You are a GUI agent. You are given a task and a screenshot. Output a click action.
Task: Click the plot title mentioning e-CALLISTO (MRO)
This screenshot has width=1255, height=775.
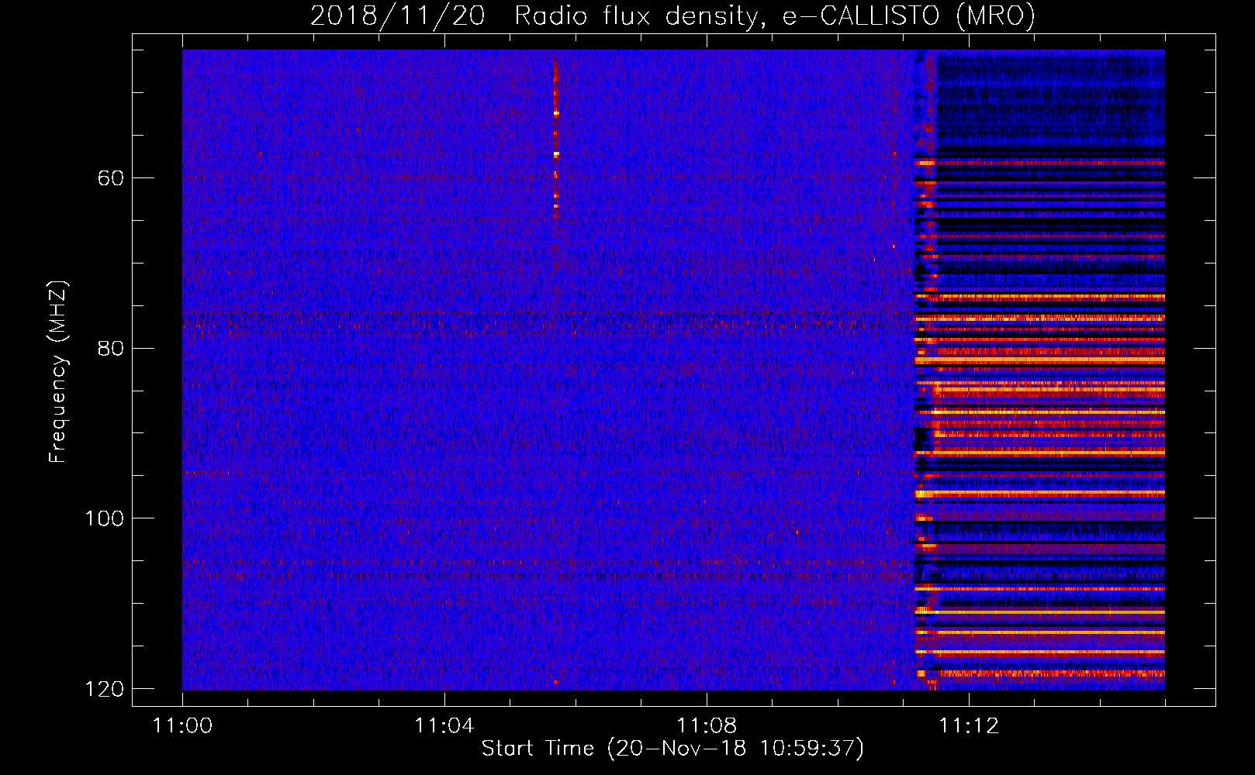(x=672, y=15)
